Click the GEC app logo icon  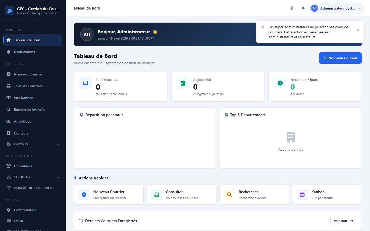[x=10, y=11]
